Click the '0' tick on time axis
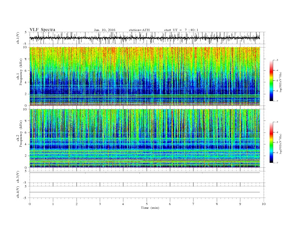 coord(30,204)
